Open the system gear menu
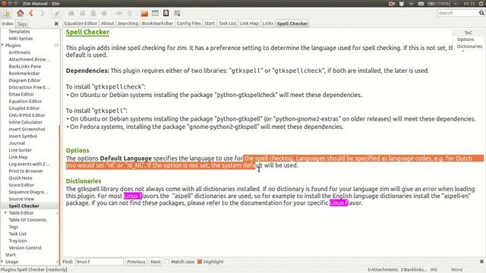486x273 pixels. coord(481,4)
